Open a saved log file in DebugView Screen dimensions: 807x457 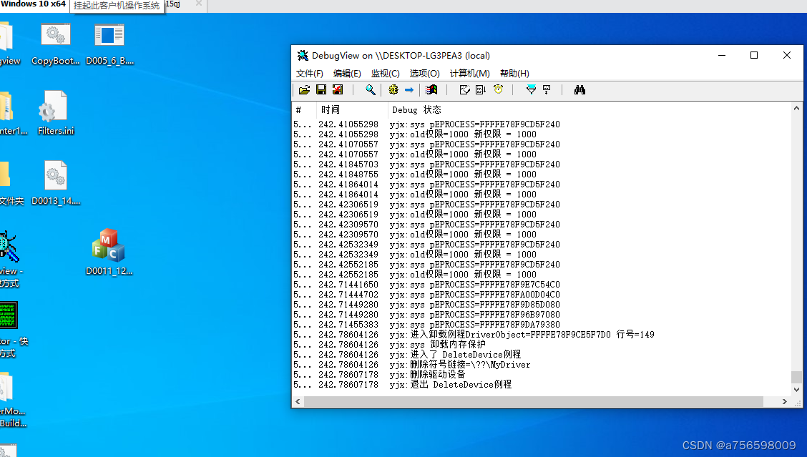tap(305, 89)
